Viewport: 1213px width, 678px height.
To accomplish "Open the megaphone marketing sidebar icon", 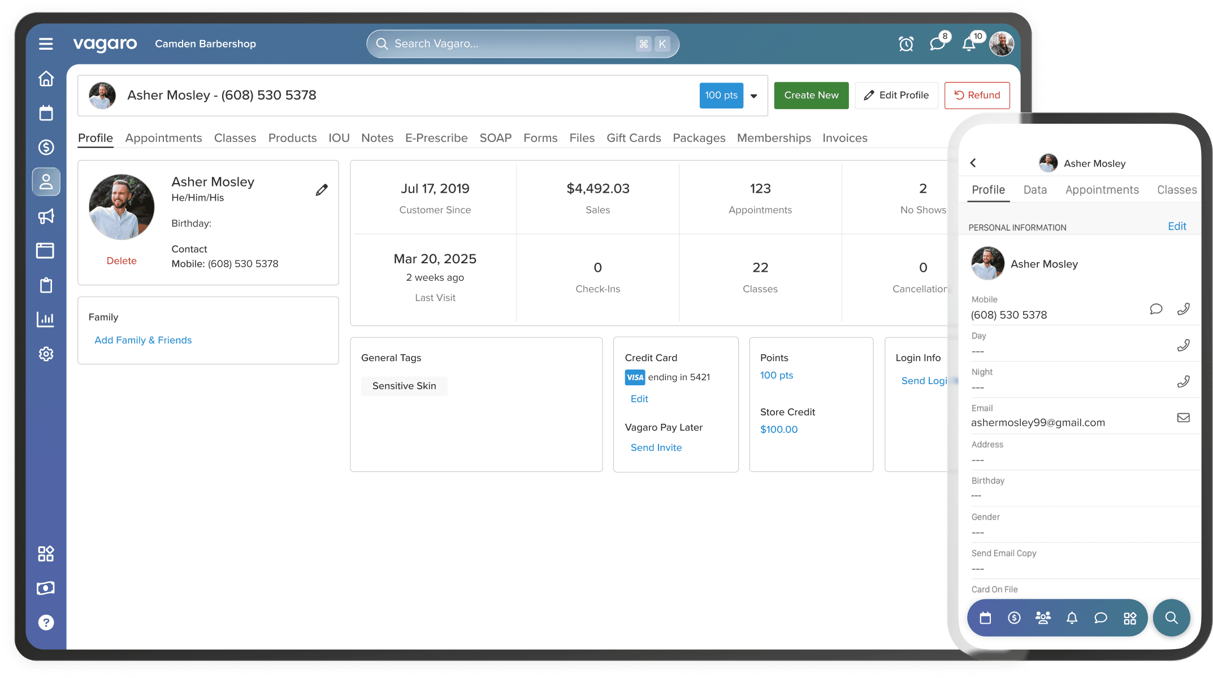I will tap(46, 216).
